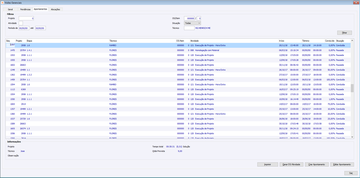Image resolution: width=360 pixels, height=178 pixels.
Task: Click the Sair button
Action: coord(351,173)
